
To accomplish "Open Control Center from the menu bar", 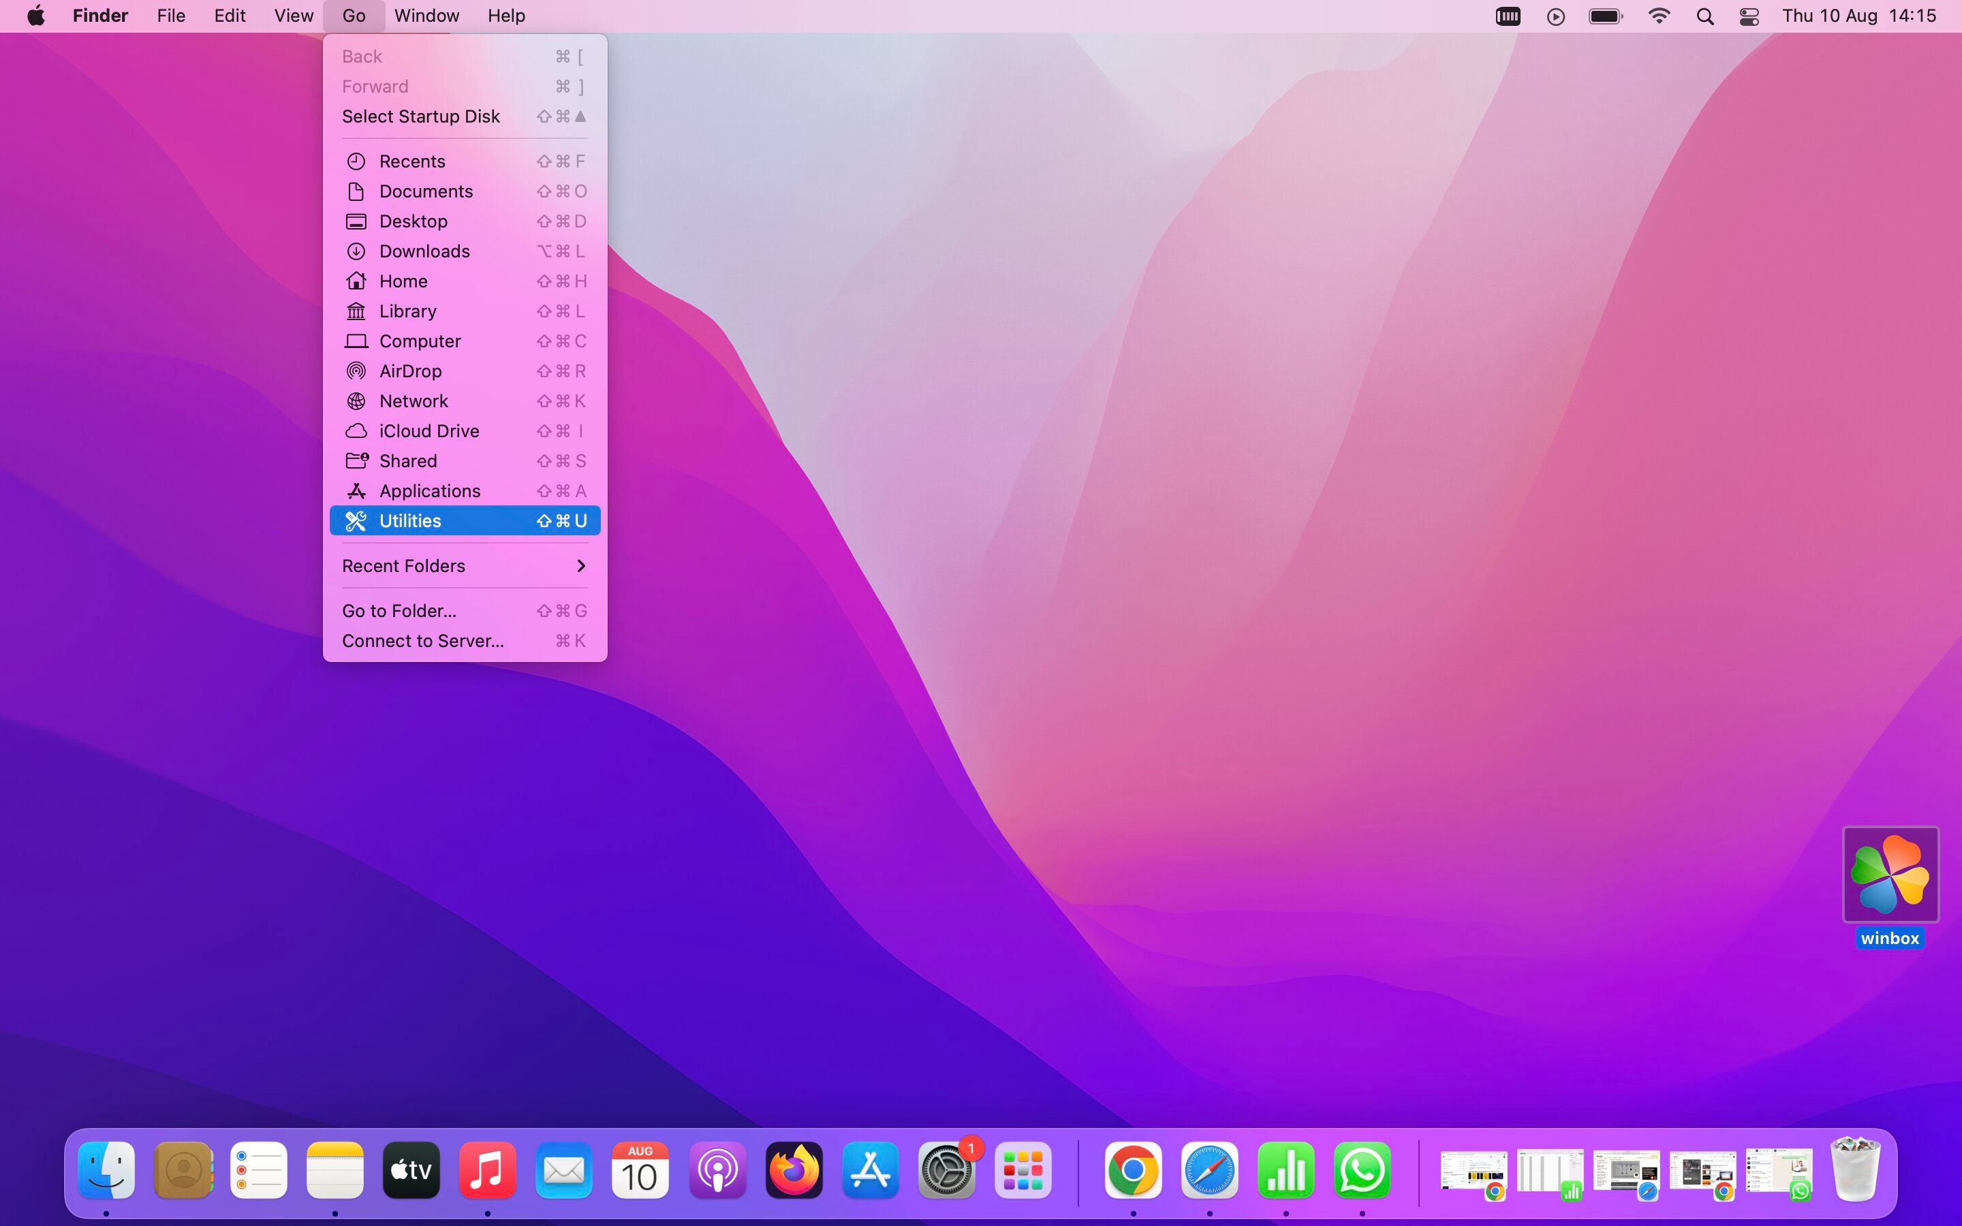I will 1749,16.
